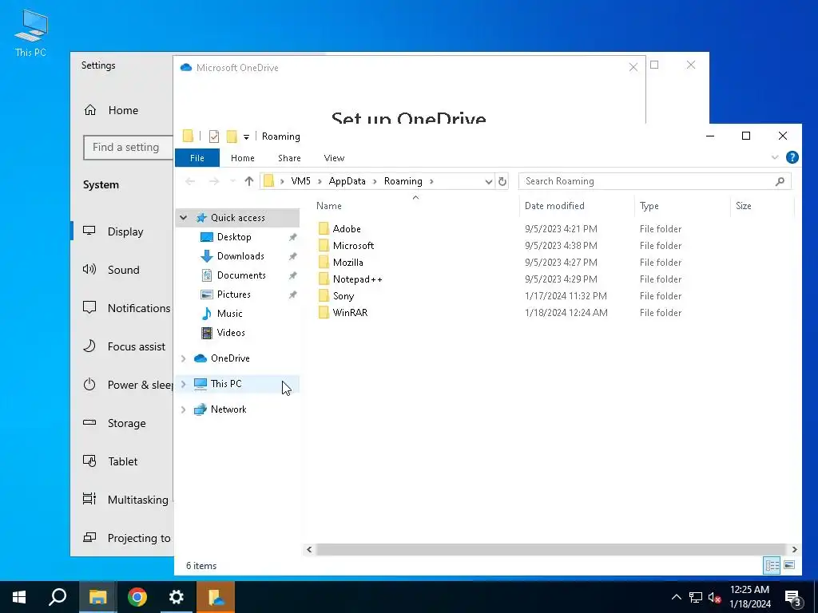This screenshot has width=818, height=613.
Task: Collapse the Quick access tree node
Action: (183, 218)
